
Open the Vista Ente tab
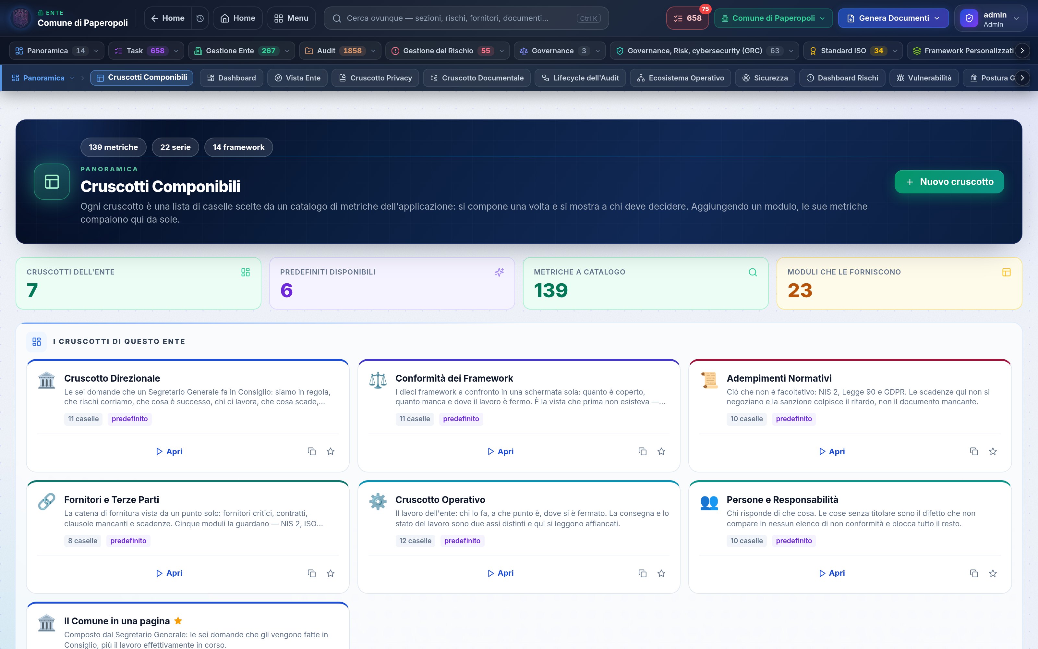click(x=297, y=78)
